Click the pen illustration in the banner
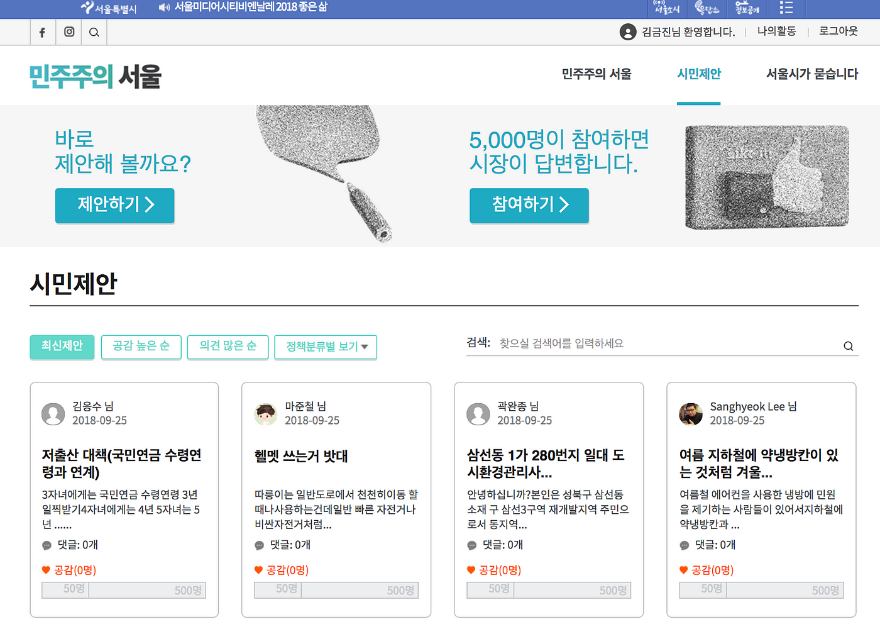 coord(326,173)
